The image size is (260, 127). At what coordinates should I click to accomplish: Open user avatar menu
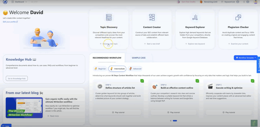(x=255, y=2)
